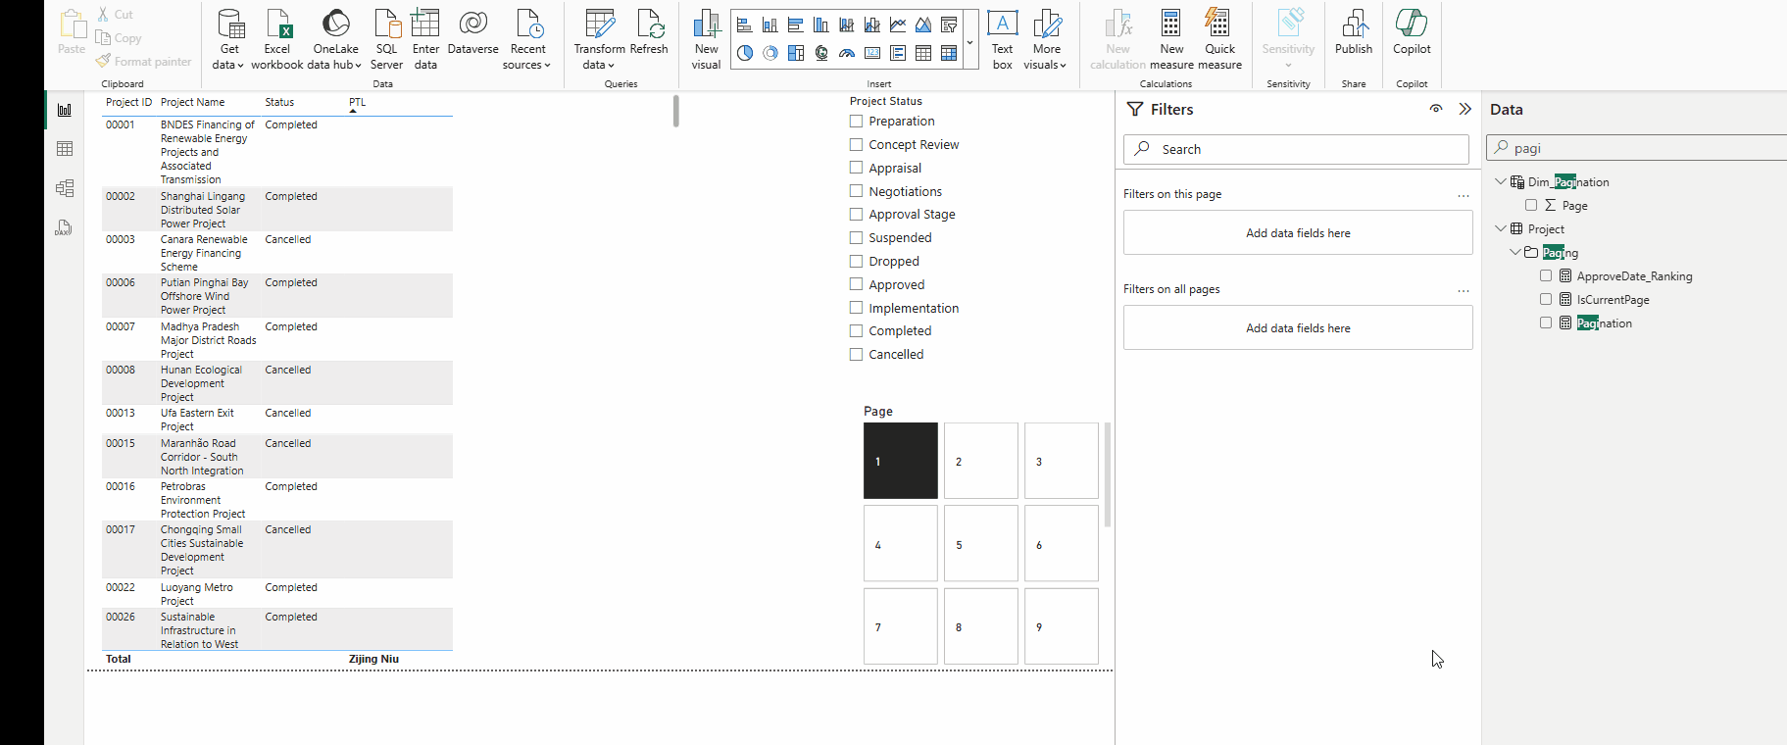1787x745 pixels.
Task: Open more options for filters on this page
Action: [1464, 195]
